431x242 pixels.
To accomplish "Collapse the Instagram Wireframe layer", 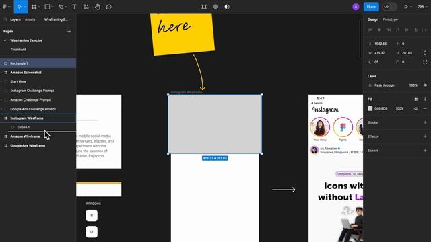I will click(1, 118).
